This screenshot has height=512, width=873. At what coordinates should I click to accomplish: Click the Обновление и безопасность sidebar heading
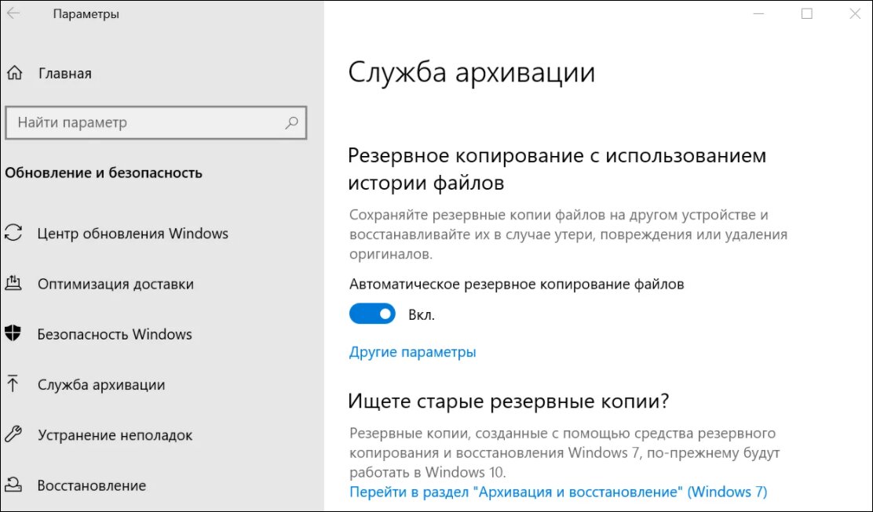[x=104, y=173]
